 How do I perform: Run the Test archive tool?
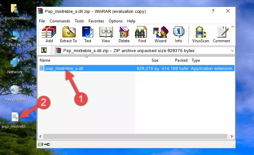pyautogui.click(x=88, y=34)
